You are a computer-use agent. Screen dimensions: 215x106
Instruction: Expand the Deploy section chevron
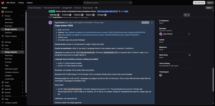pyautogui.click(x=22, y=86)
